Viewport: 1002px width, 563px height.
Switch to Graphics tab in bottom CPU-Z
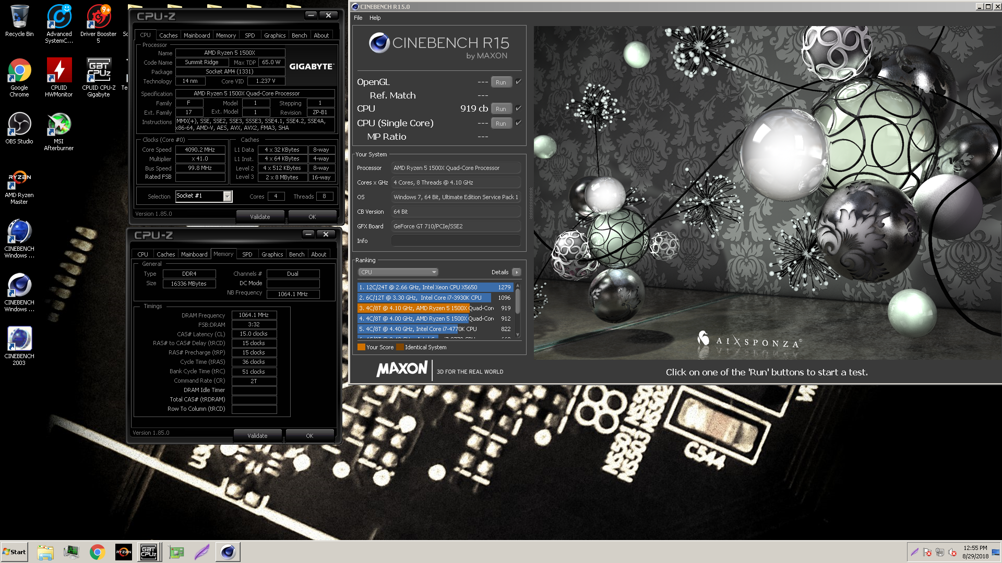click(x=272, y=254)
